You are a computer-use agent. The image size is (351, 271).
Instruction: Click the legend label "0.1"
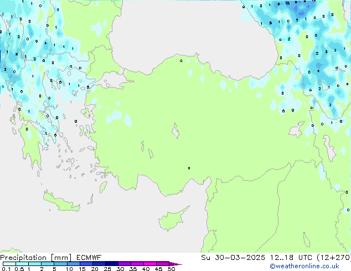tap(6, 269)
